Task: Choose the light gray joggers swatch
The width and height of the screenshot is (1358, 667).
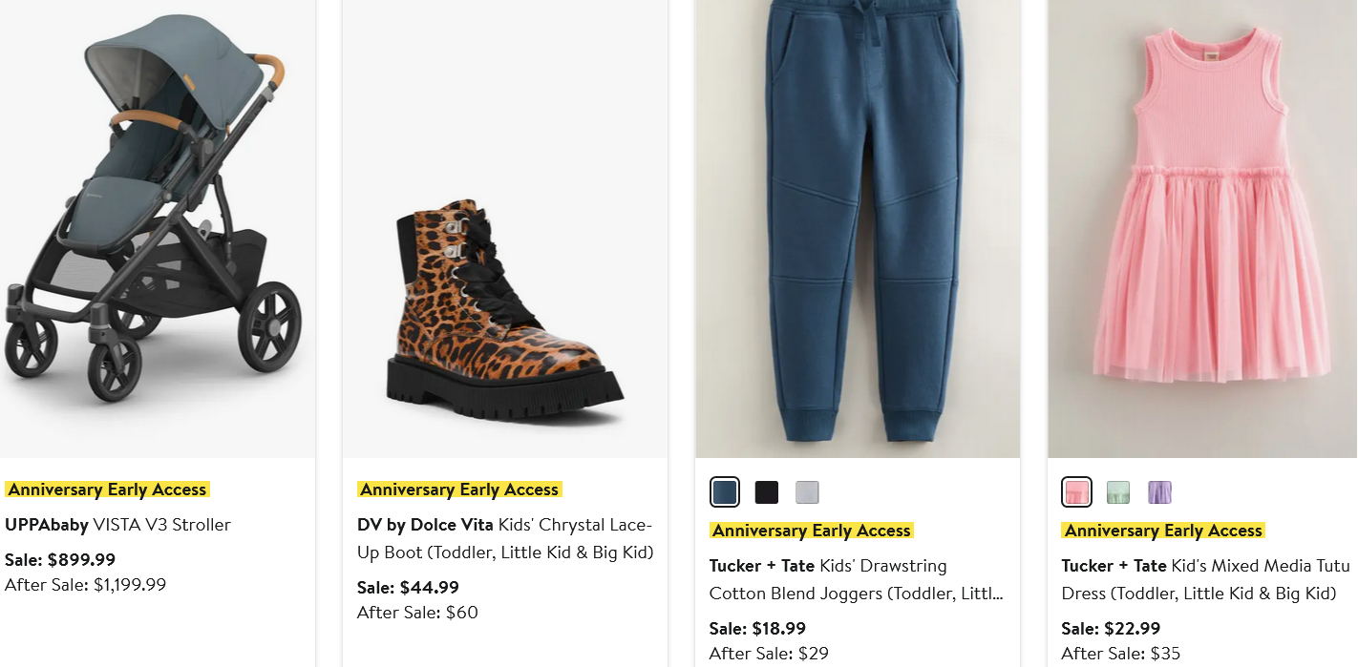Action: [x=807, y=492]
